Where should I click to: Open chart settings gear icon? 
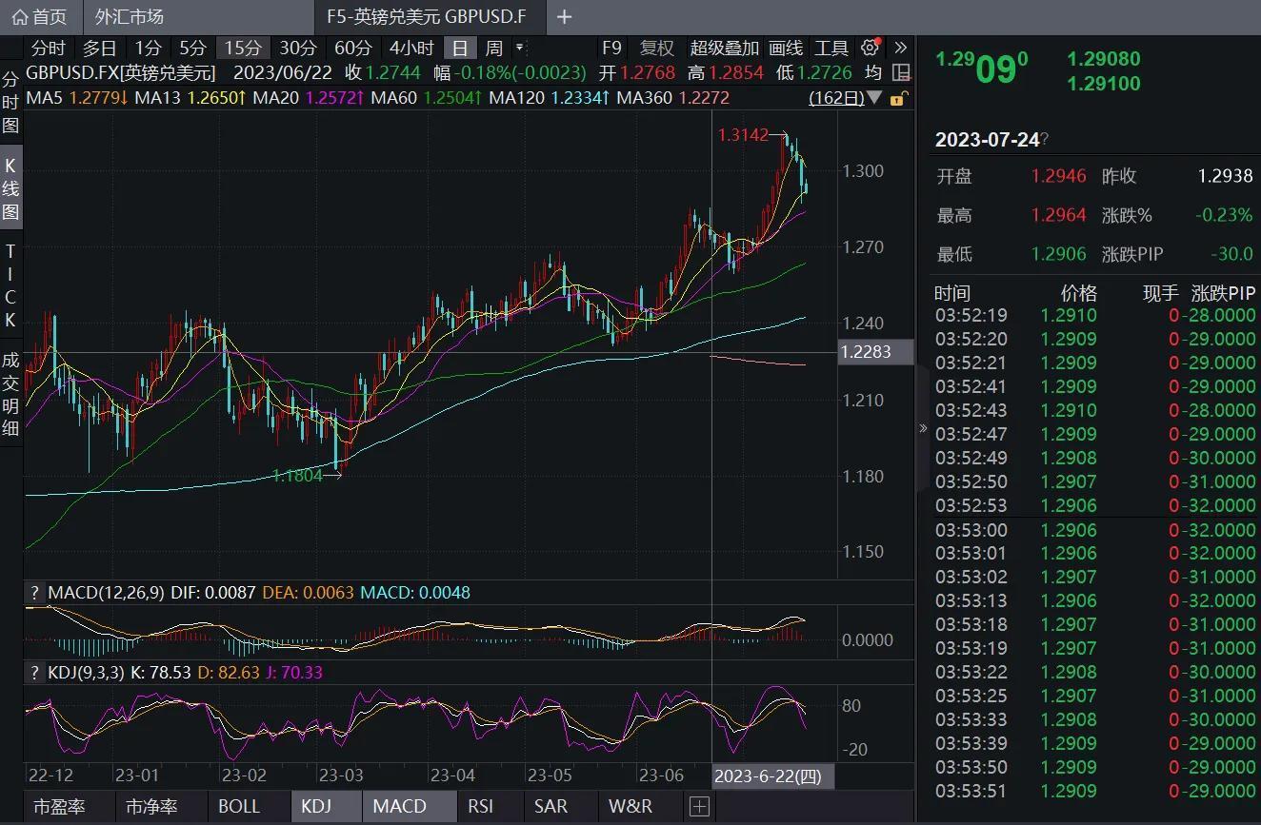click(x=869, y=48)
